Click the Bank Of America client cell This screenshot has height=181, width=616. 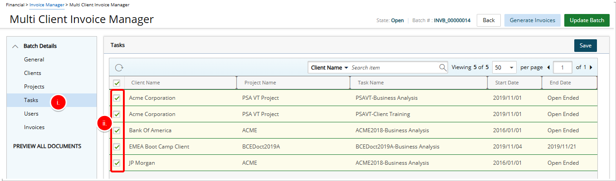[150, 130]
